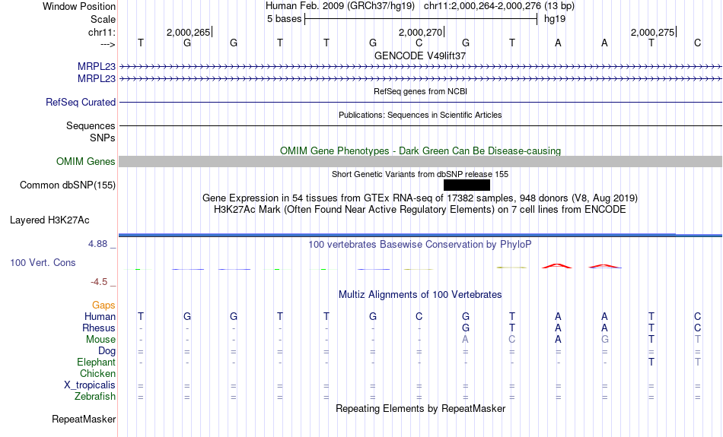Click 'Multiz Alignments of 100 Vertebrates' title
The image size is (723, 437).
coord(420,295)
